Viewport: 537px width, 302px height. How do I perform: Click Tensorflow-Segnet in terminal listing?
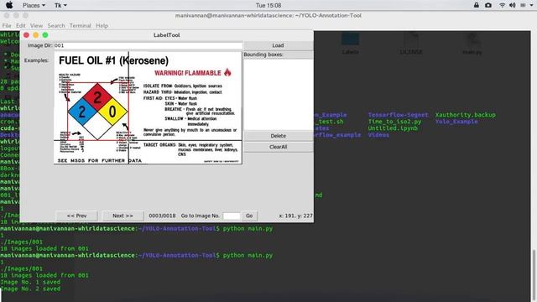398,115
